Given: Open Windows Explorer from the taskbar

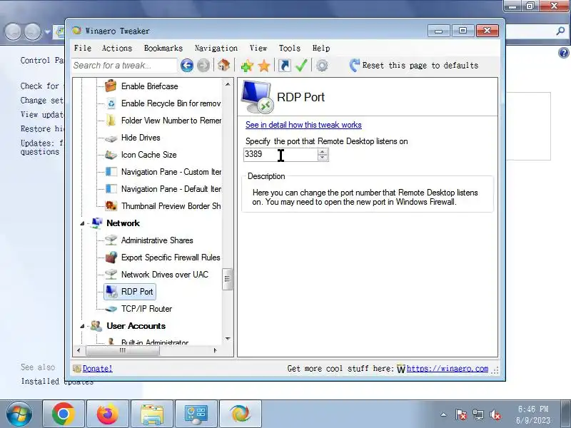Looking at the screenshot, I should pos(152,414).
